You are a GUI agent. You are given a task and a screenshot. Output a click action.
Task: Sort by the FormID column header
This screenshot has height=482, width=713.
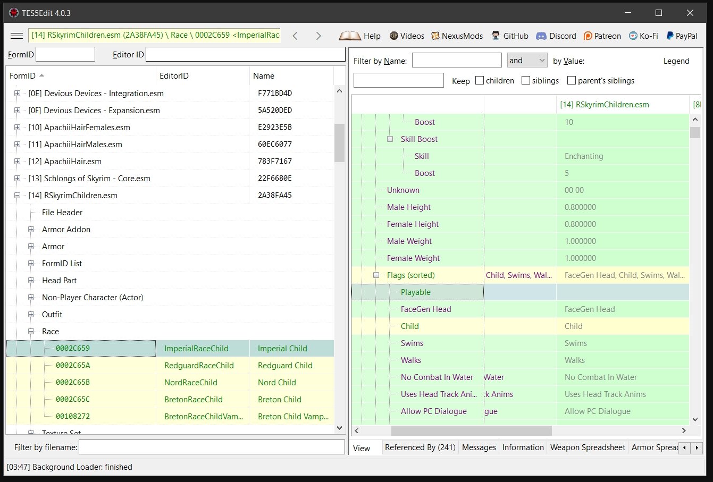pyautogui.click(x=81, y=76)
